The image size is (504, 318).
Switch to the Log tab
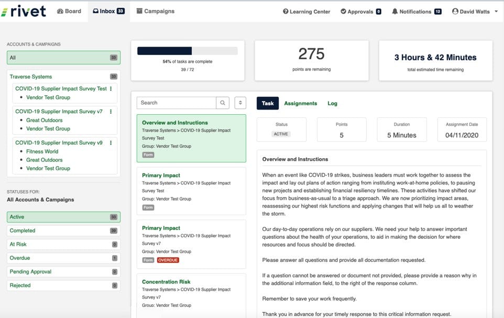332,103
